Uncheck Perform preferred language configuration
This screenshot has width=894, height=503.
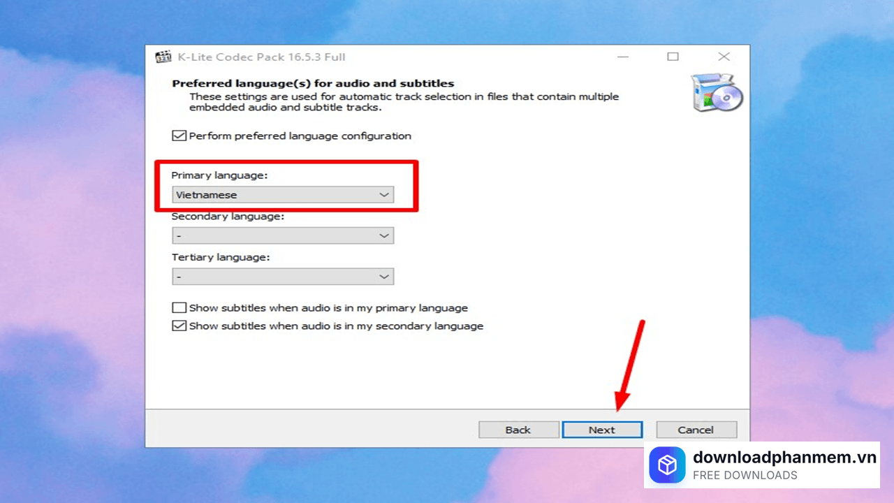tap(179, 136)
